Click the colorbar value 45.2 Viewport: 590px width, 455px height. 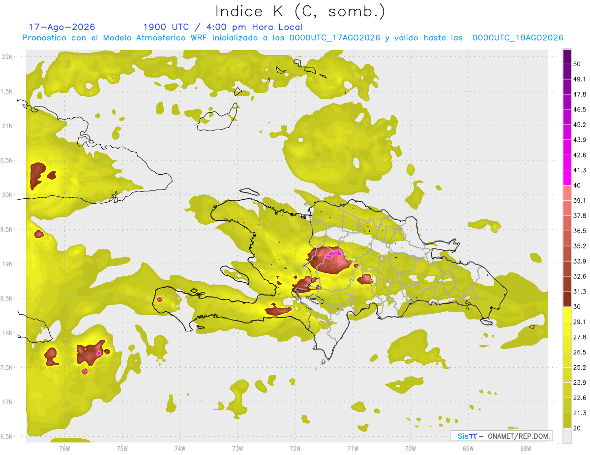(x=581, y=125)
